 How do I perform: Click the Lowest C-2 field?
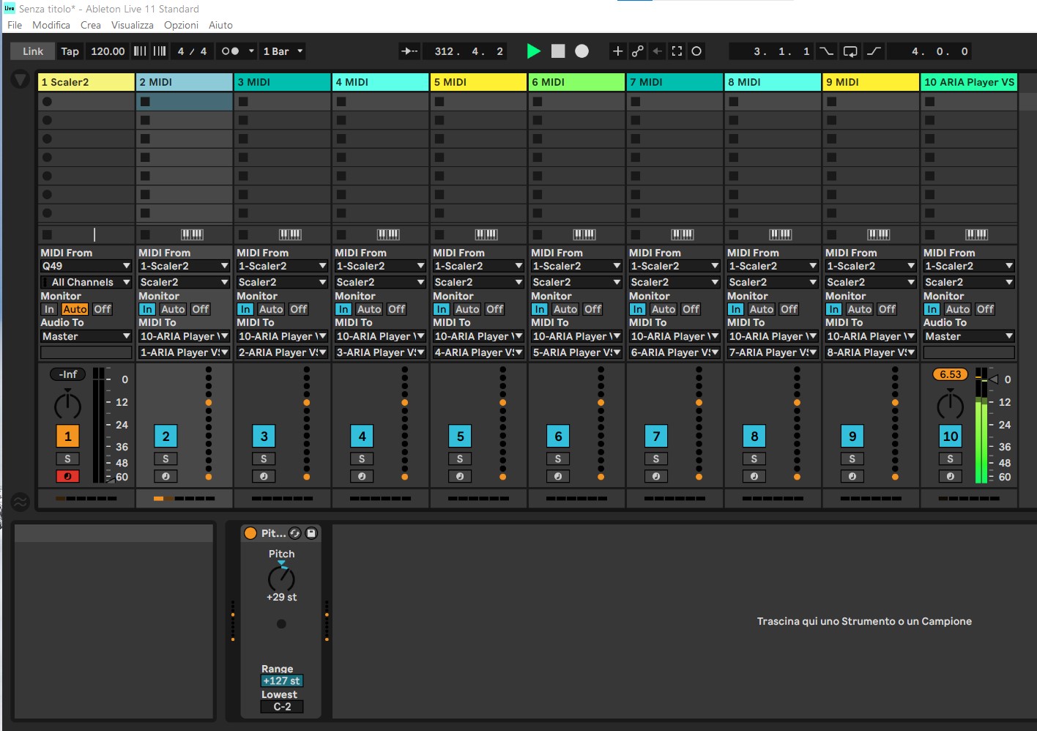[282, 707]
